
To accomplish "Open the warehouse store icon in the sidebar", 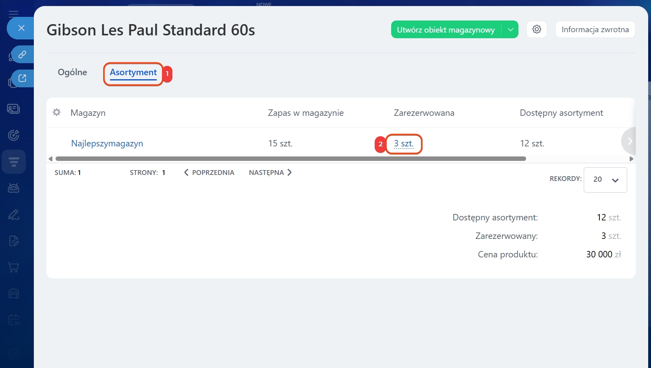I will 14,294.
